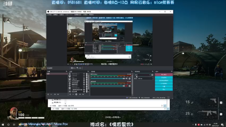Open Windows search circle on taskbar
Viewport: 226px width, 127px height.
[8, 124]
